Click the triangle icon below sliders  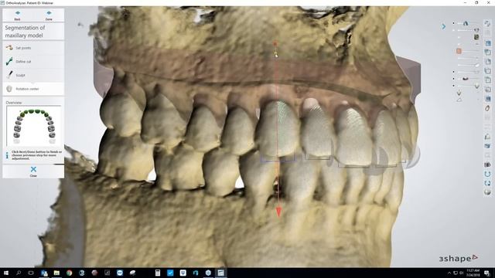(x=459, y=100)
